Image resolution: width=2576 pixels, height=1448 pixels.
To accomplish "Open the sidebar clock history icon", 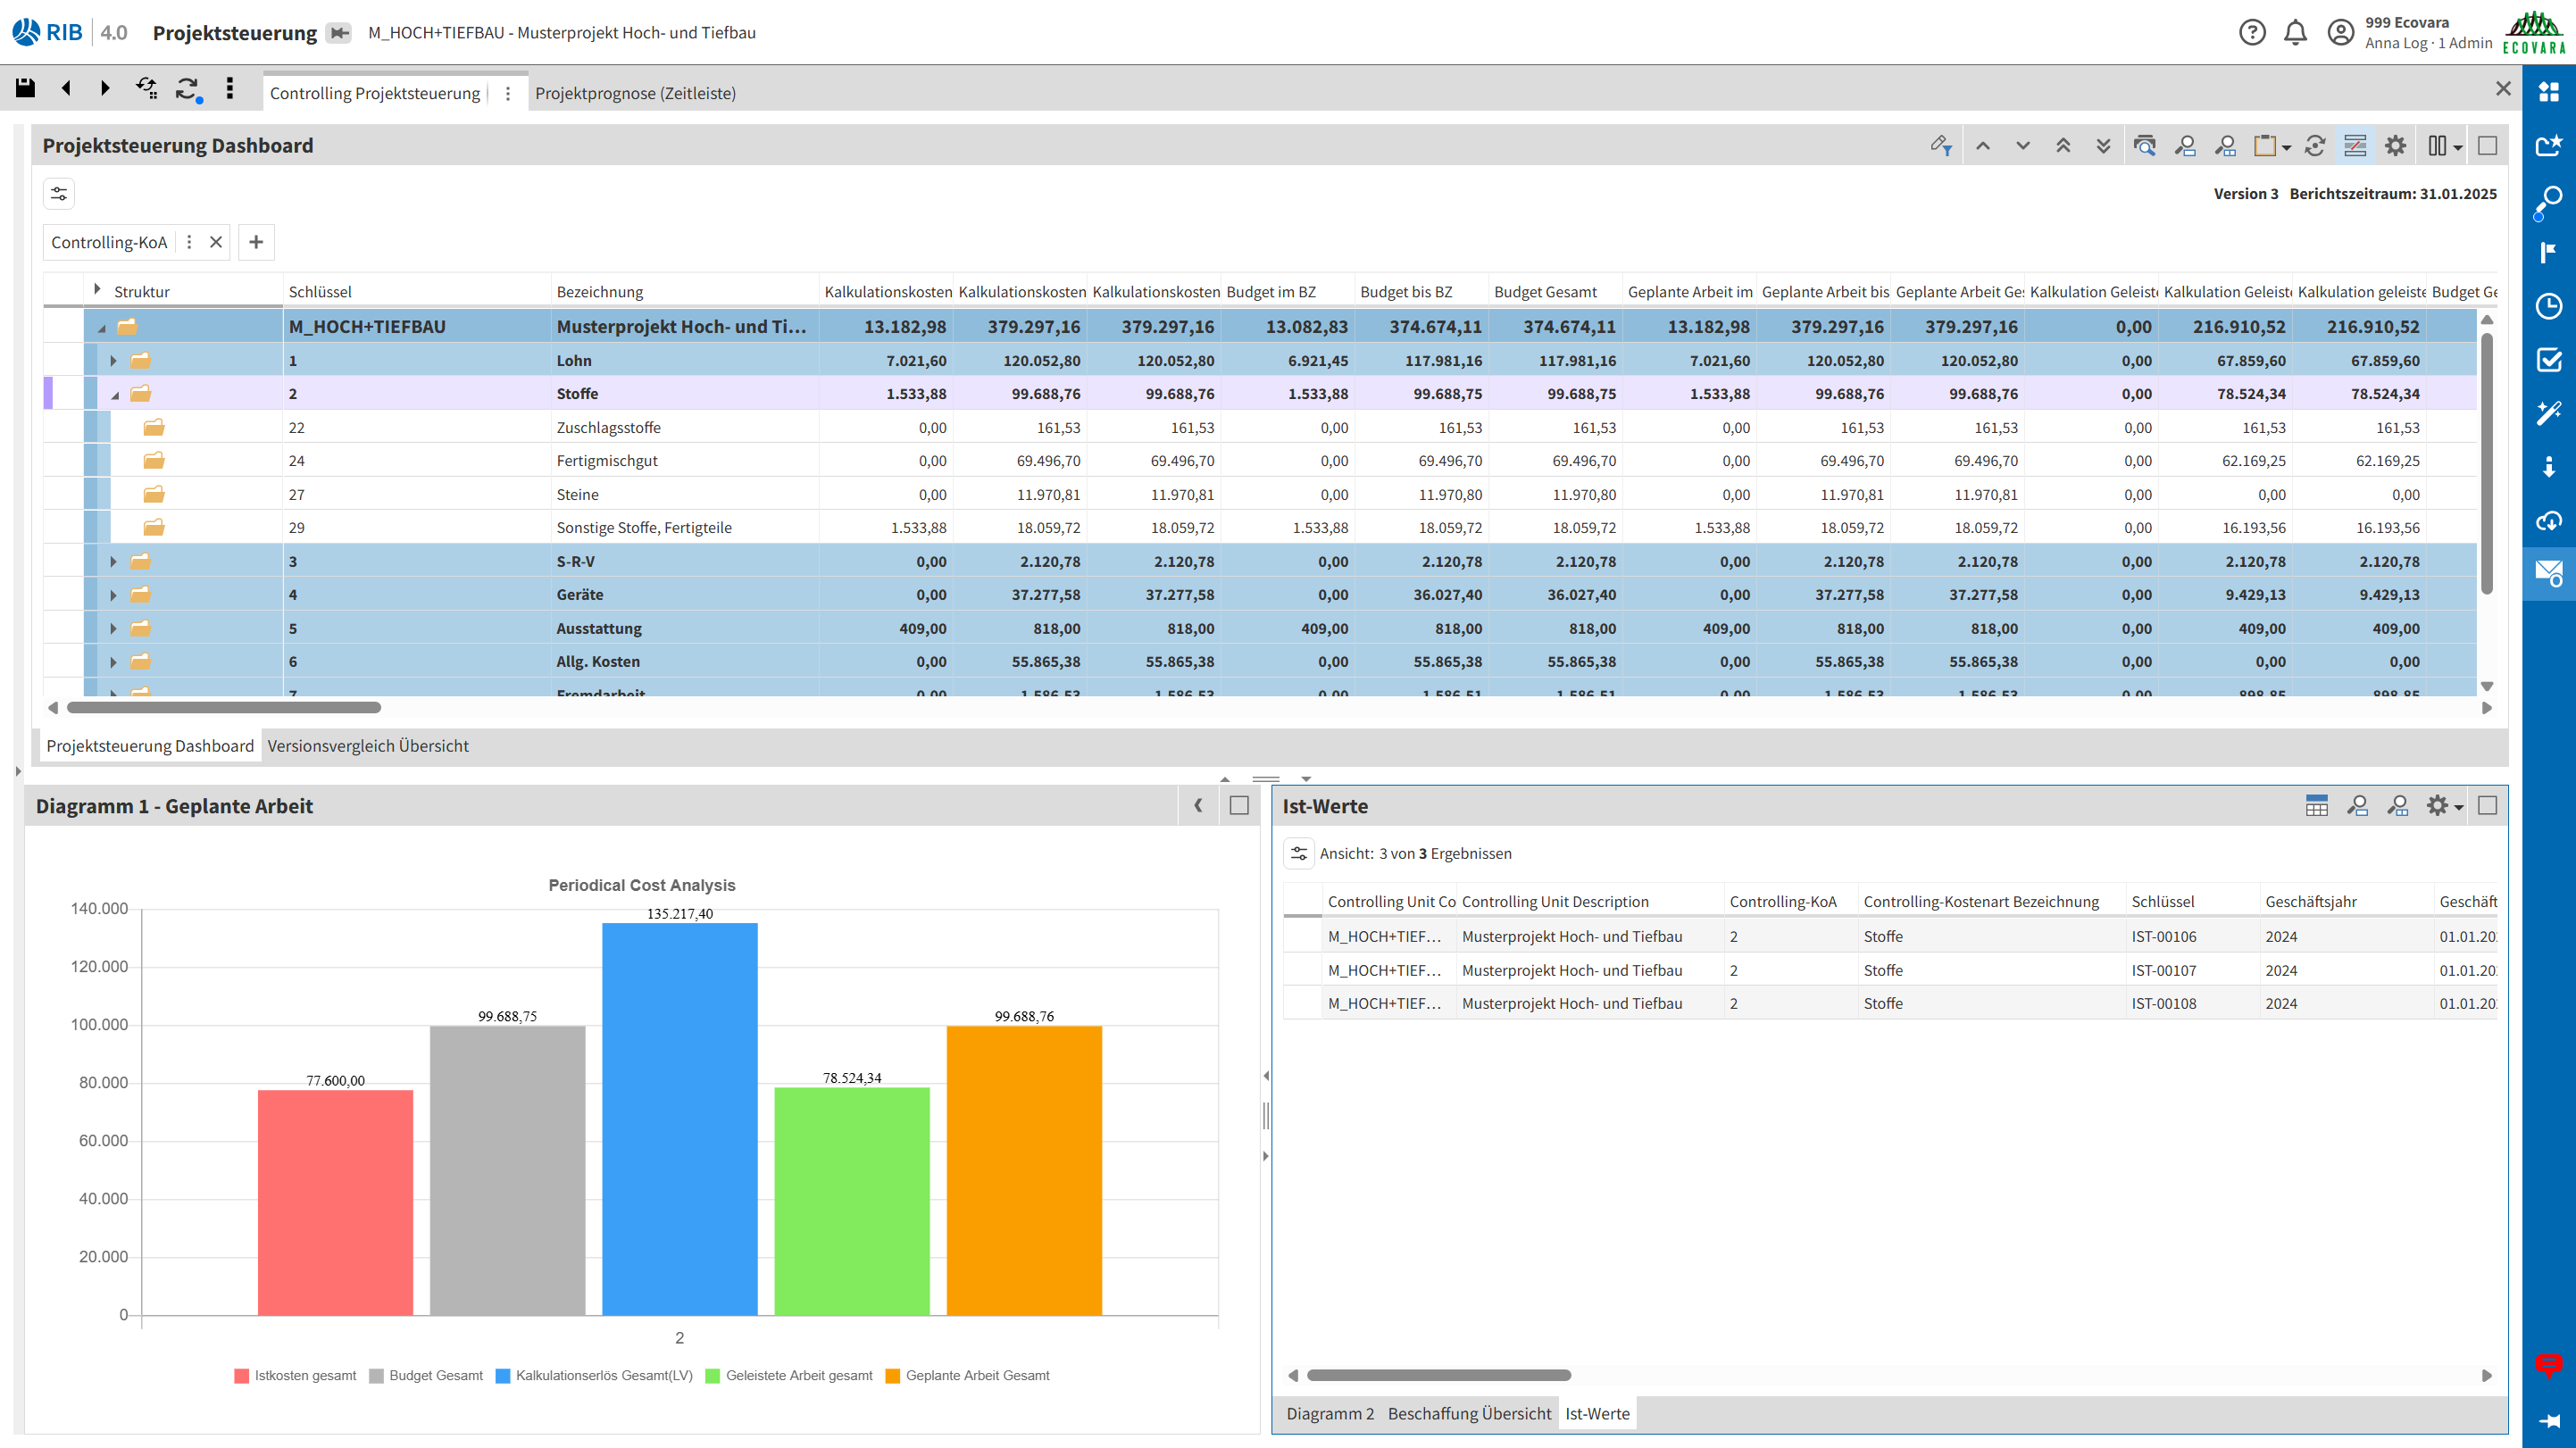I will 2548,306.
